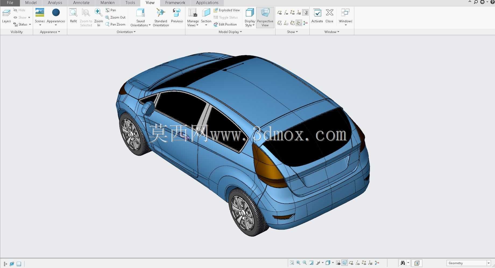
Task: Toggle spin center in bottom toolbar
Action: click(x=377, y=263)
